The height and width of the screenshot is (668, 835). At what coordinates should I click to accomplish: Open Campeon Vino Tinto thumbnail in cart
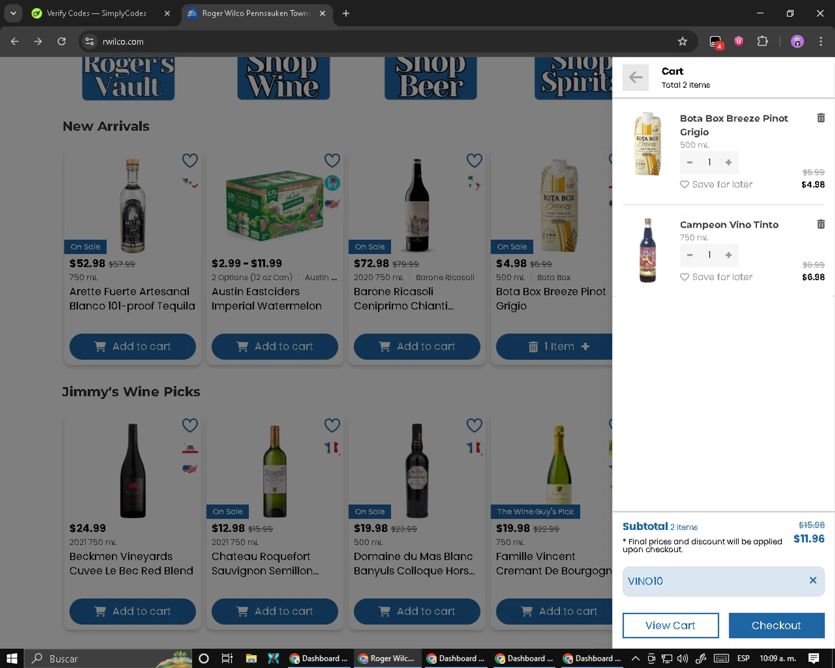pos(647,250)
